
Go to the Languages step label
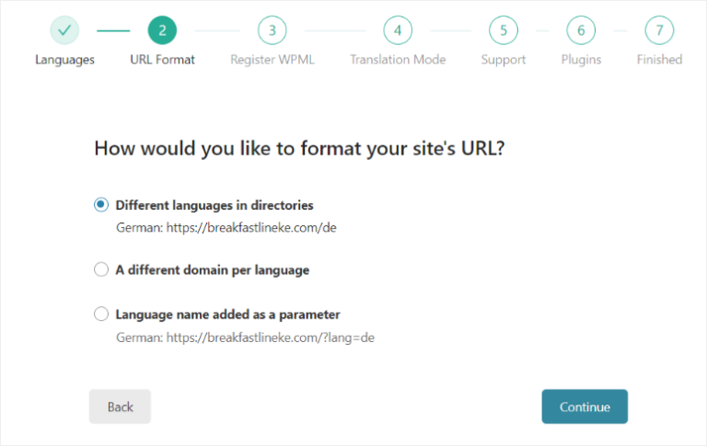64,60
